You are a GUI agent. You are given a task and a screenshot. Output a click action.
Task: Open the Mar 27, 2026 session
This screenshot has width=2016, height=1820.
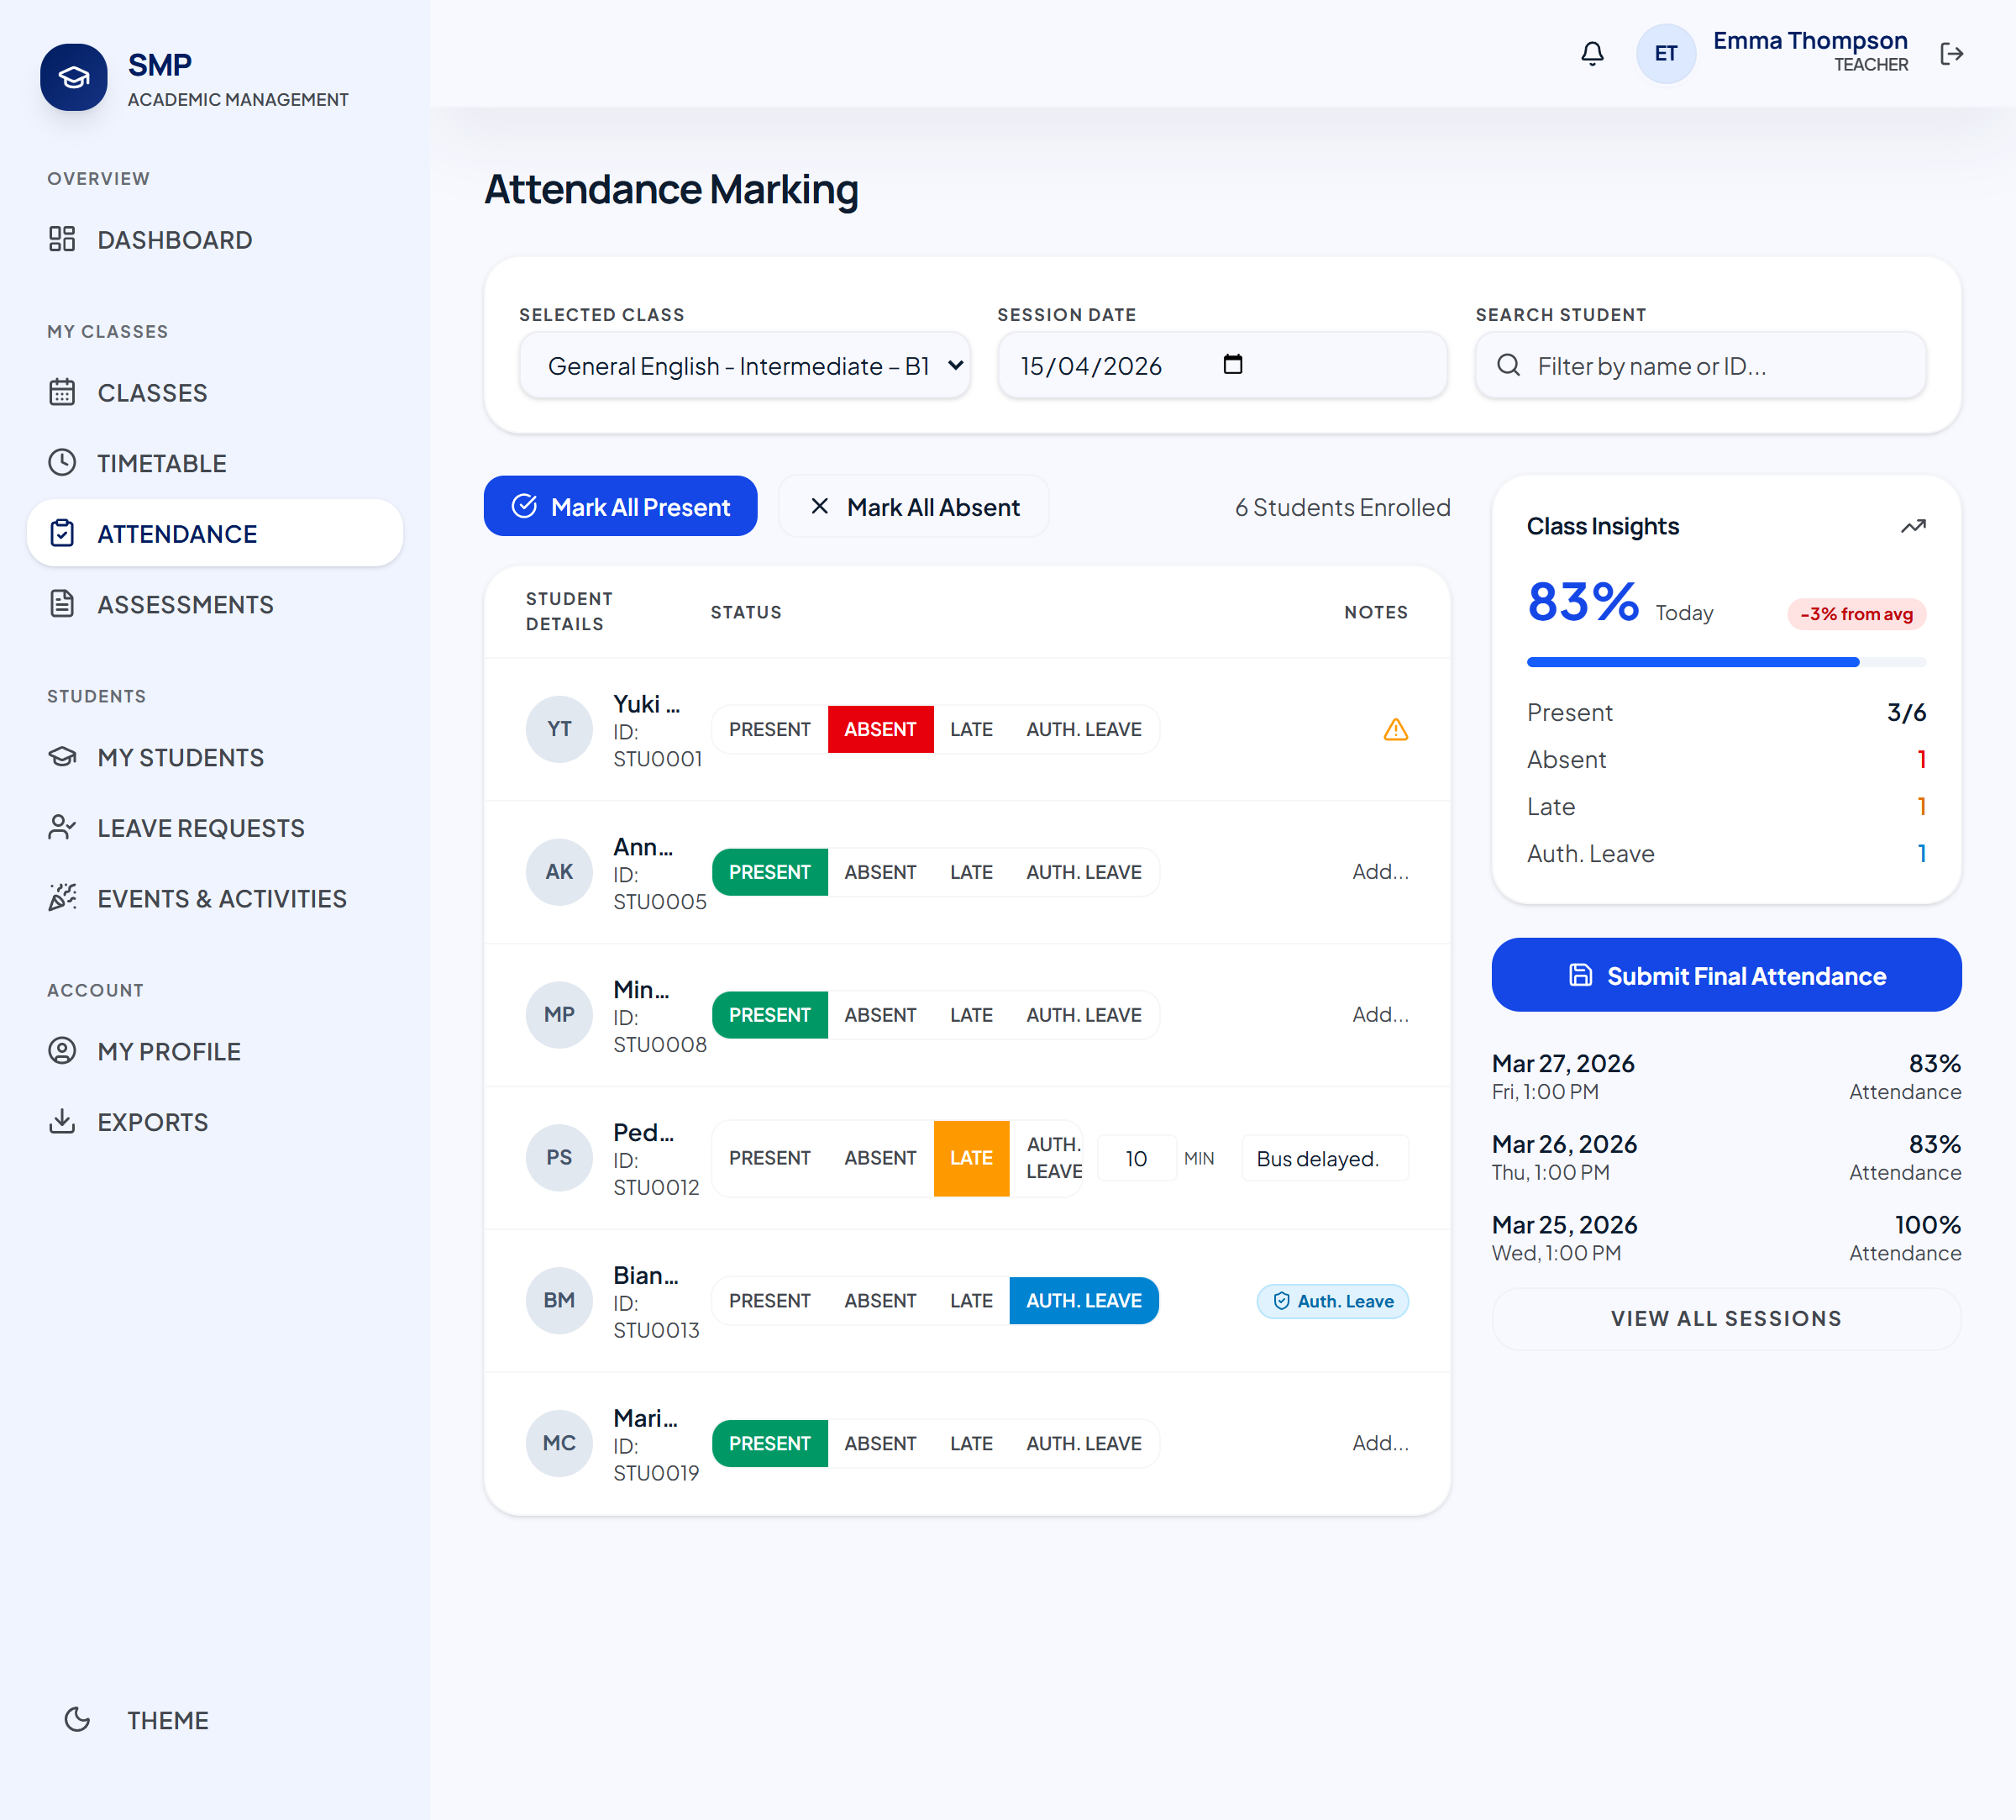tap(1726, 1077)
